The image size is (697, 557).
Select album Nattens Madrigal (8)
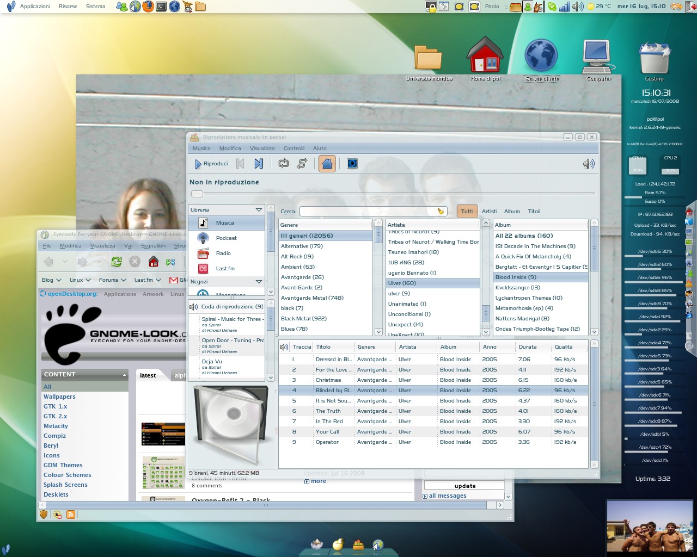click(x=541, y=318)
